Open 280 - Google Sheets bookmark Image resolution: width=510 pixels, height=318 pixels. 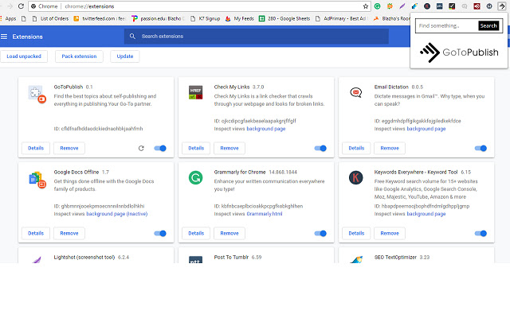[x=284, y=19]
